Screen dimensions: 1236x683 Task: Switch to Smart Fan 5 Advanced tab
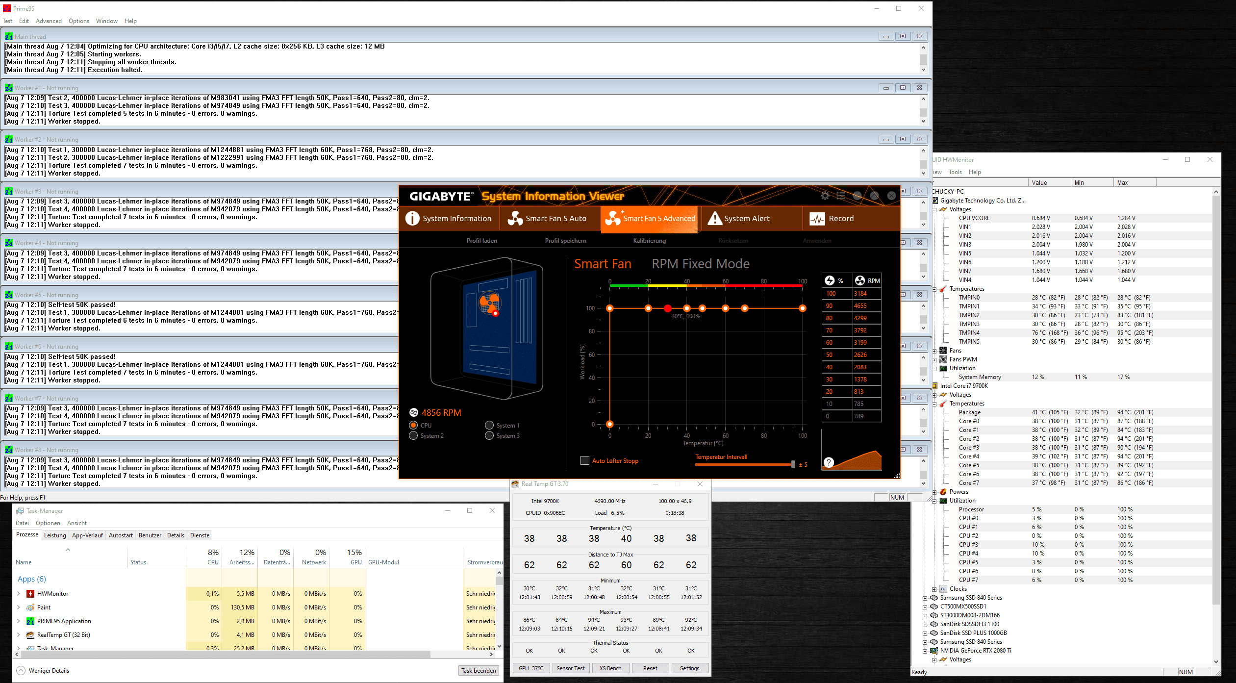tap(650, 219)
